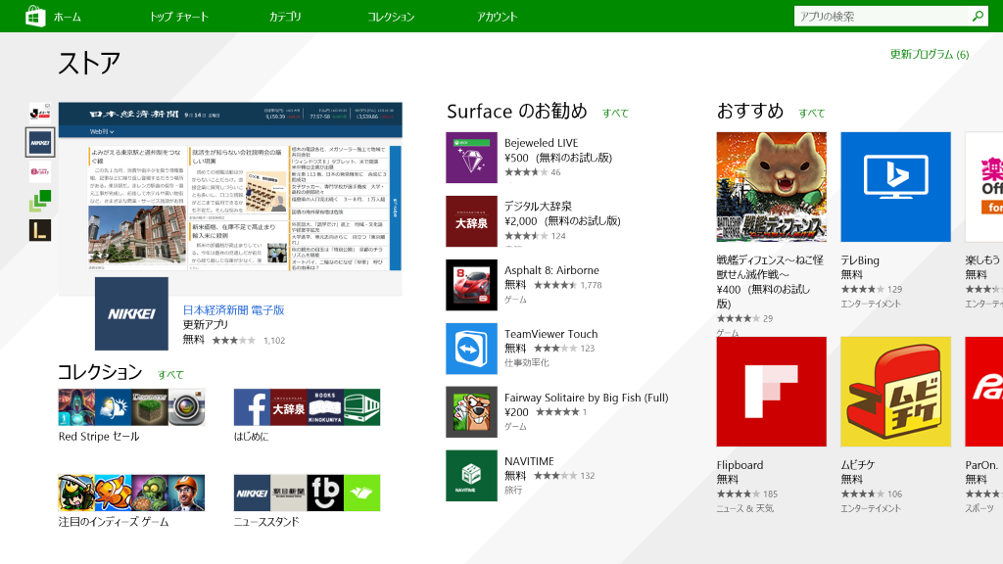
Task: Select the デジタル大辞泉 dictionary app icon
Action: click(472, 219)
